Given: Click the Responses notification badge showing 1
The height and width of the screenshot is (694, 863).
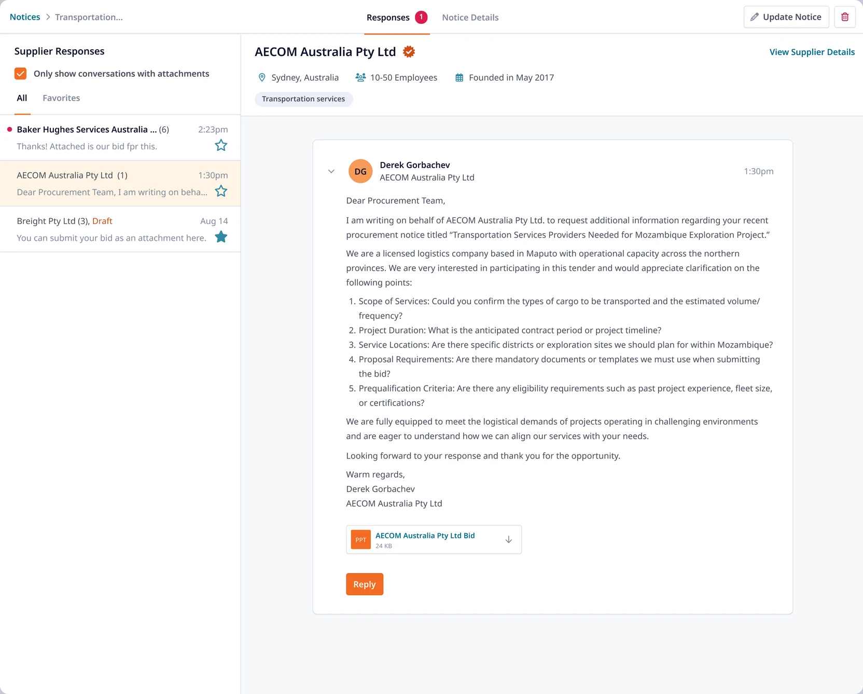Looking at the screenshot, I should tap(421, 17).
